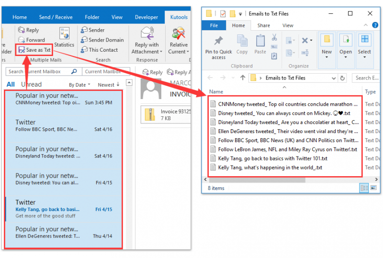The height and width of the screenshot is (258, 383).
Task: Refresh the Explorer folder view
Action: click(x=342, y=78)
